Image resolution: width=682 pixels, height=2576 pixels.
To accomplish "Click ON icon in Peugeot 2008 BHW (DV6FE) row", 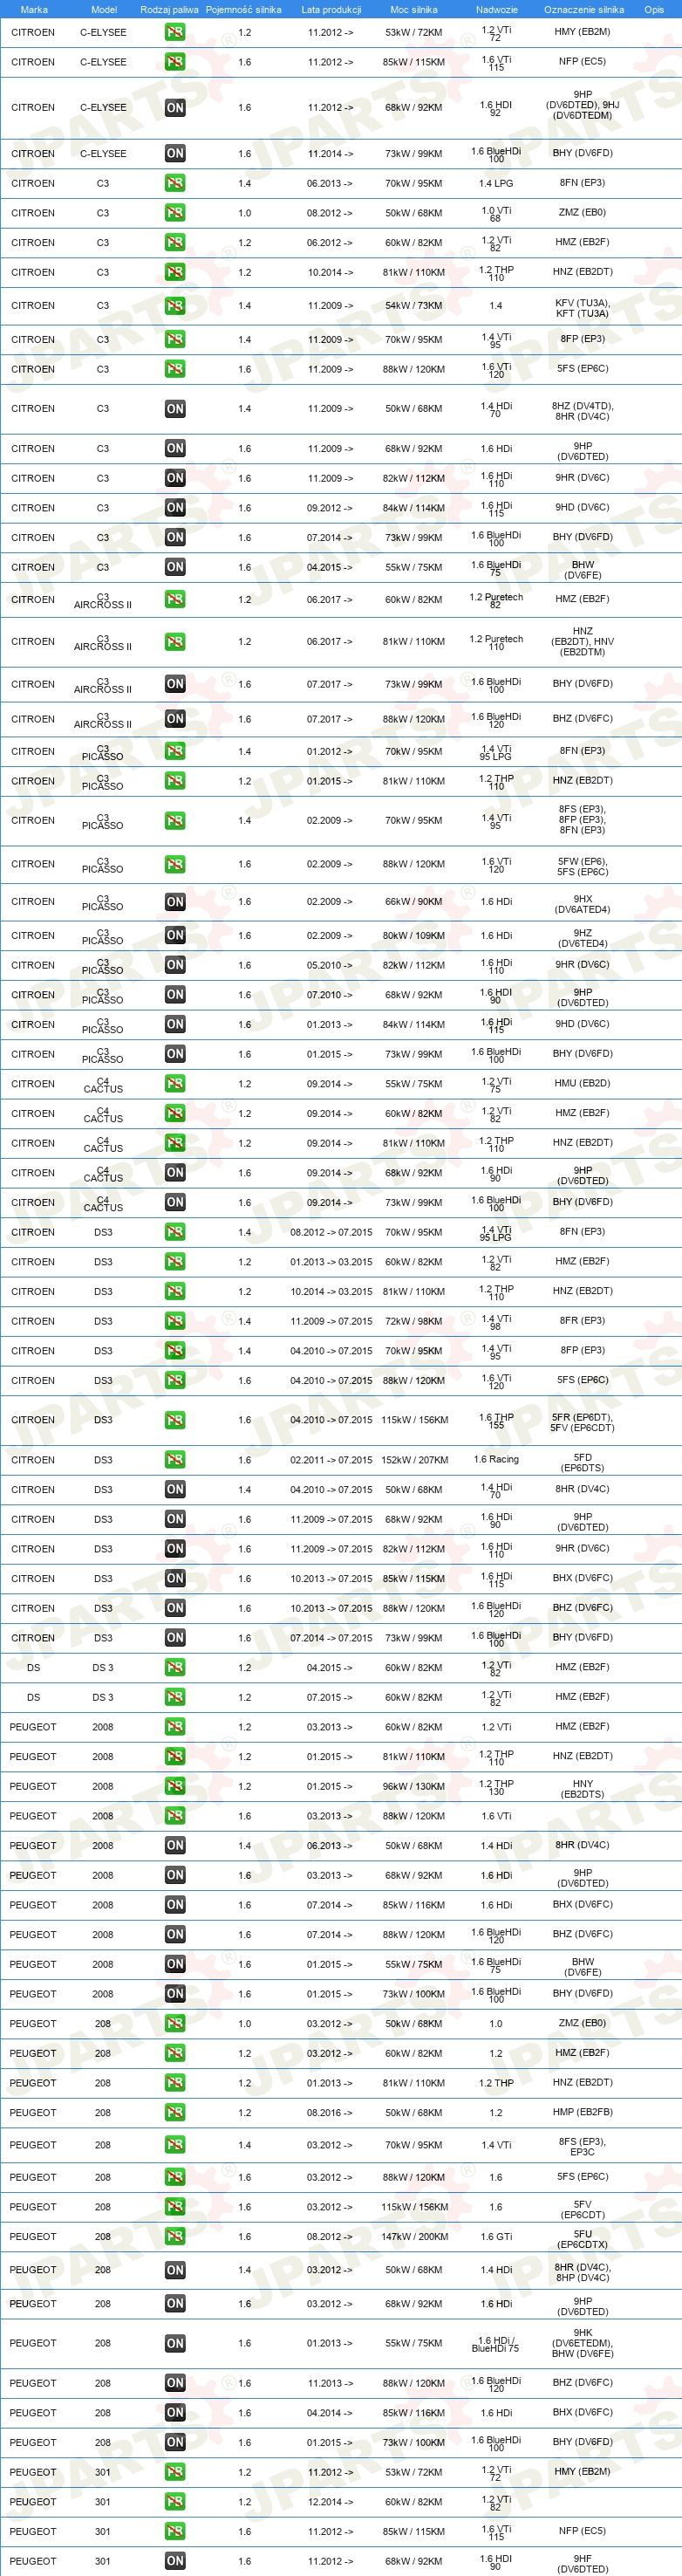I will coord(175,1965).
